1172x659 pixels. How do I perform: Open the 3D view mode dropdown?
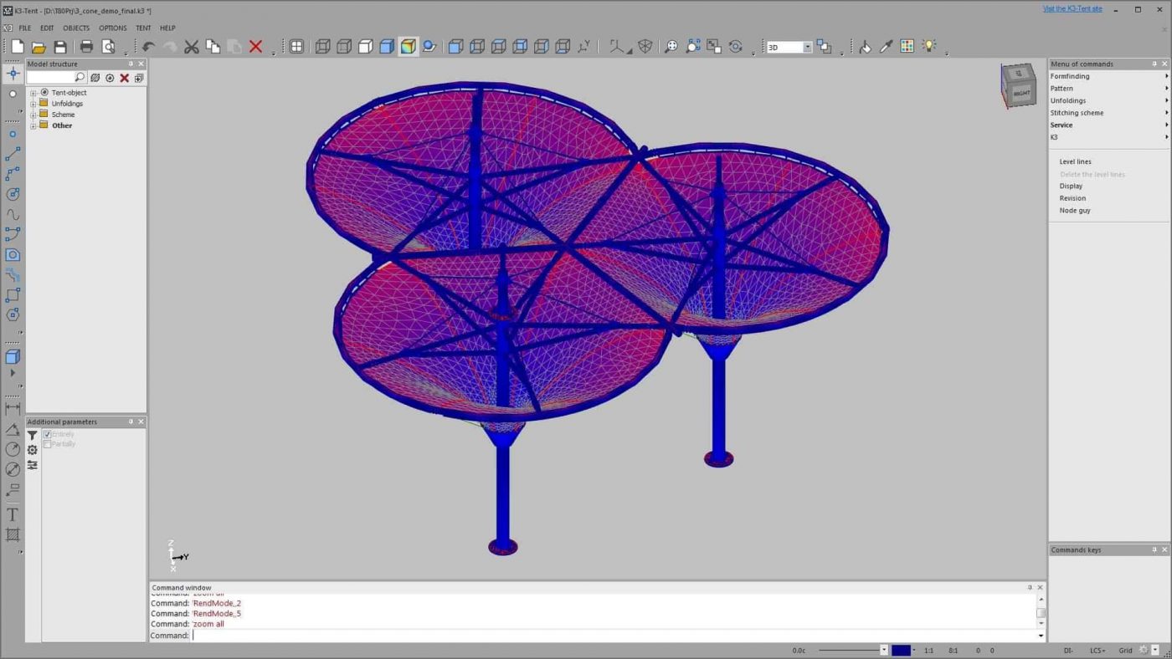[x=807, y=48]
